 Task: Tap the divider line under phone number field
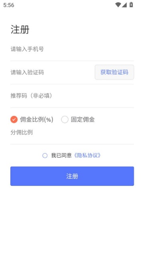(72, 61)
